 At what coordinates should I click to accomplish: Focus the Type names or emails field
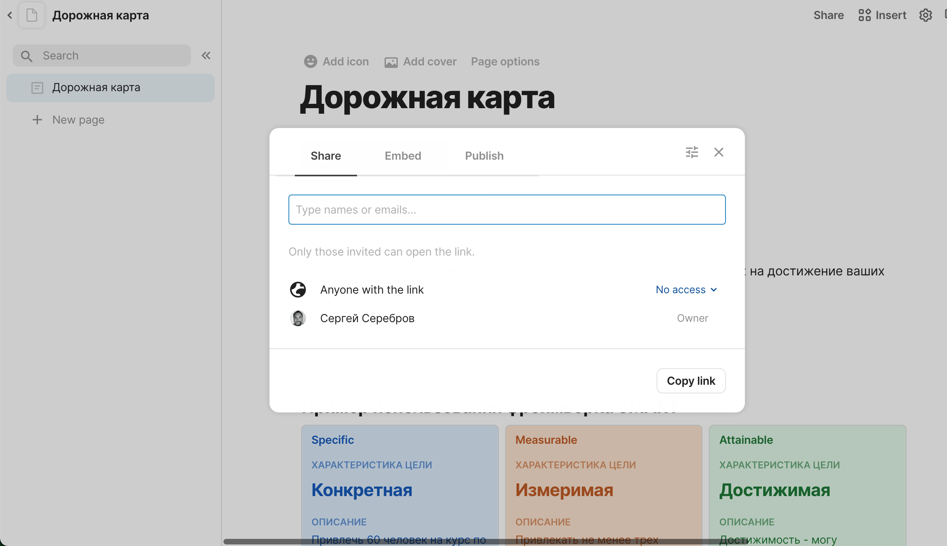click(x=507, y=210)
